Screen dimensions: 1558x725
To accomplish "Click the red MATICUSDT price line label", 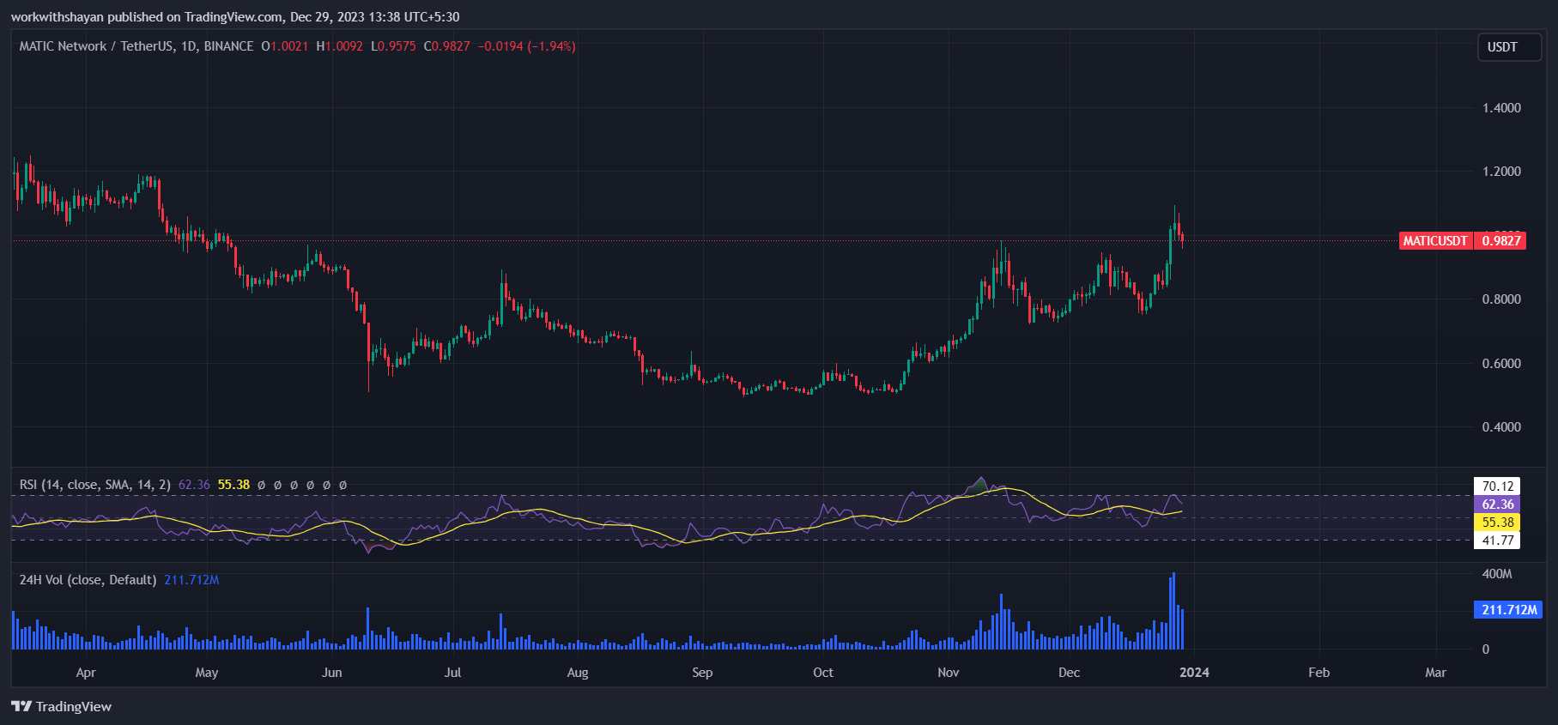I will pos(1435,241).
